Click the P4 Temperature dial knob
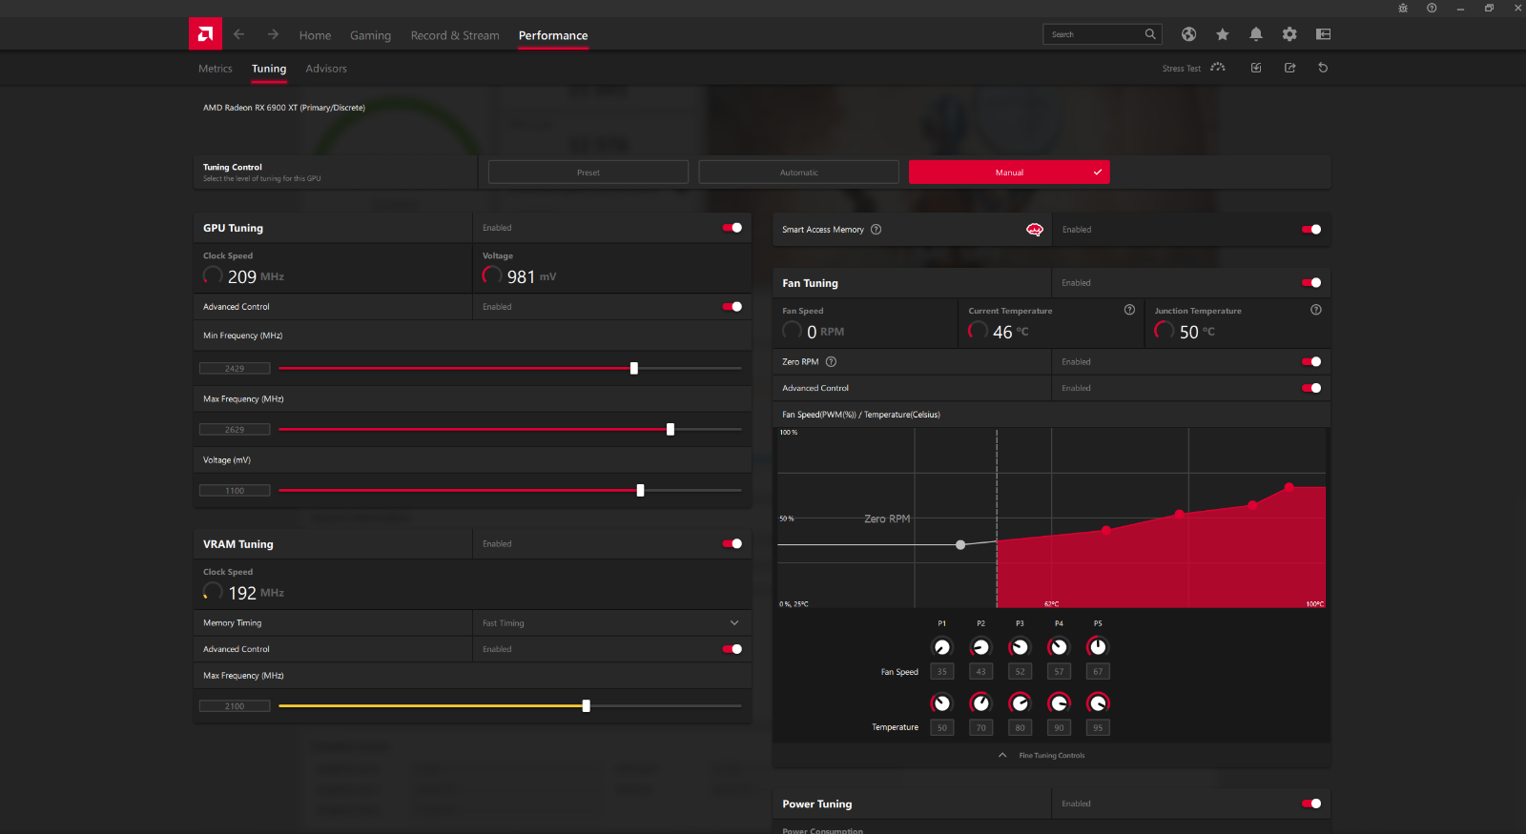Viewport: 1526px width, 834px height. [1059, 703]
